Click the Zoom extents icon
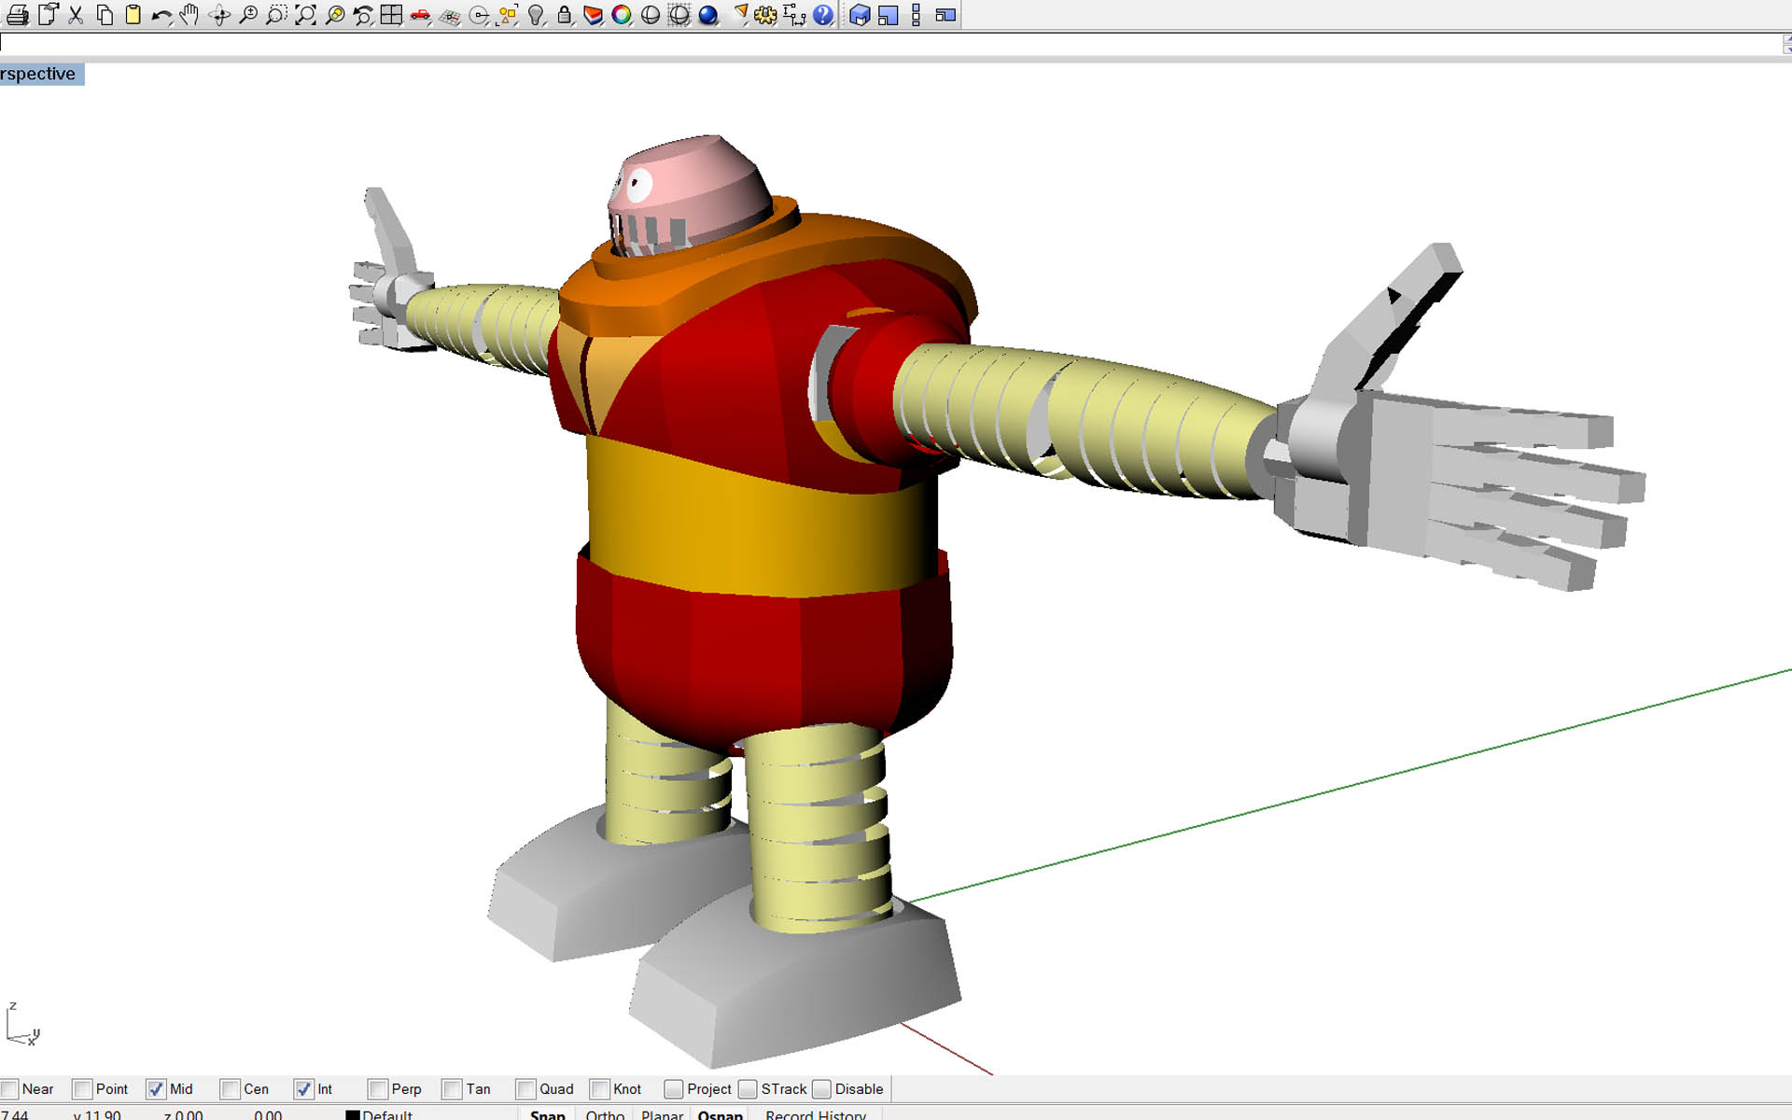Screen dimensions: 1792x1120 305,15
